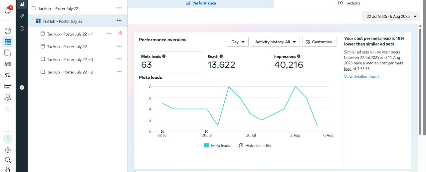Open the Day granularity dropdown
426x172 pixels.
click(238, 42)
